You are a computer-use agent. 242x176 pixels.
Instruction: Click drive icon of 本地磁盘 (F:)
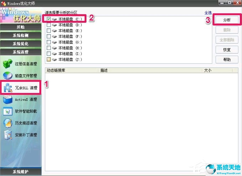pyautogui.click(x=54, y=36)
